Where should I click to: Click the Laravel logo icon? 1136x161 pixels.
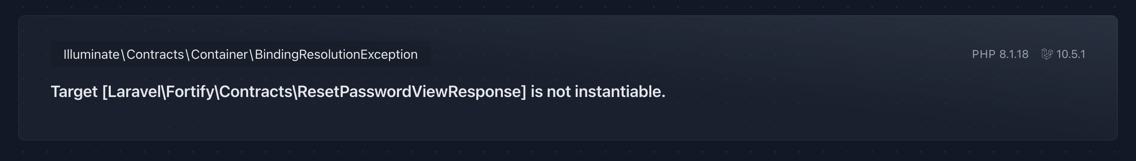1047,54
